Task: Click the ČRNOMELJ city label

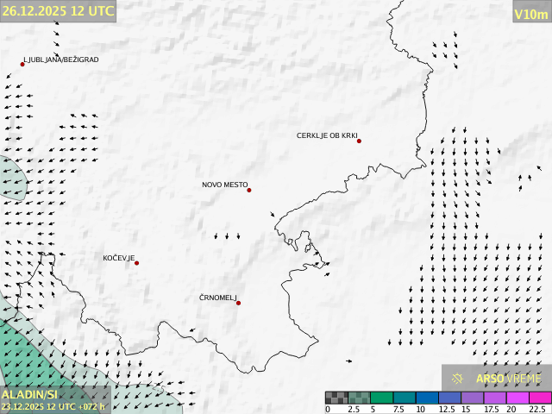Action: coord(217,298)
